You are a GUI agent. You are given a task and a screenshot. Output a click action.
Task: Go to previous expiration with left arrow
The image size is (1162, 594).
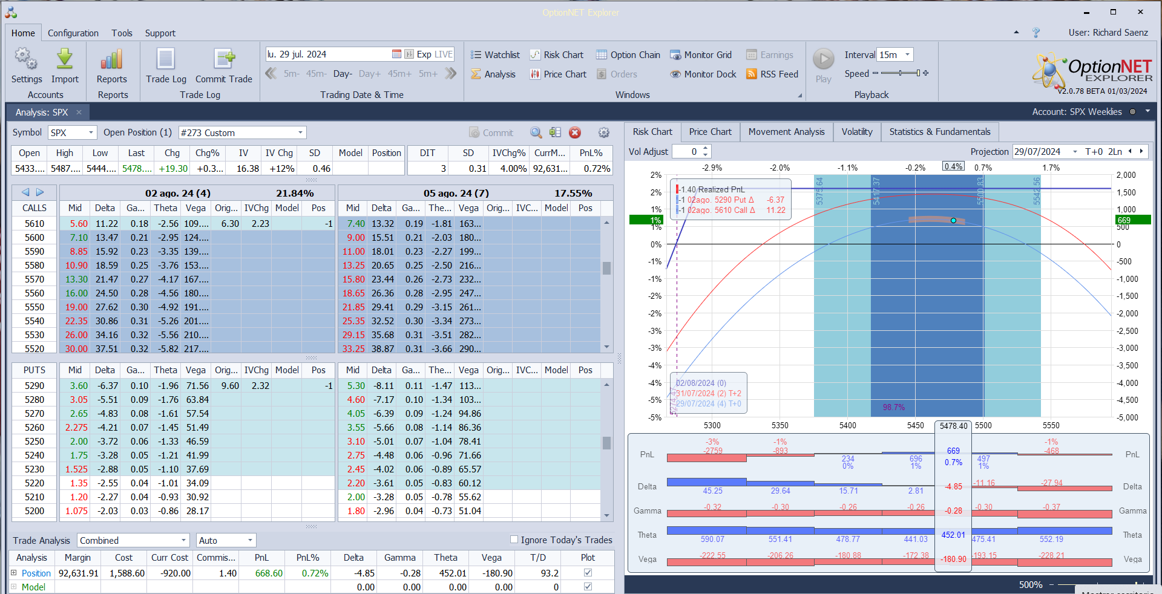pos(25,192)
